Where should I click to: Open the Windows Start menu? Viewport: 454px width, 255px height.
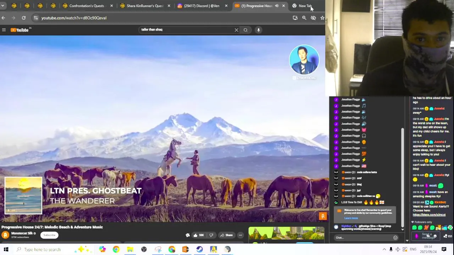click(6, 249)
